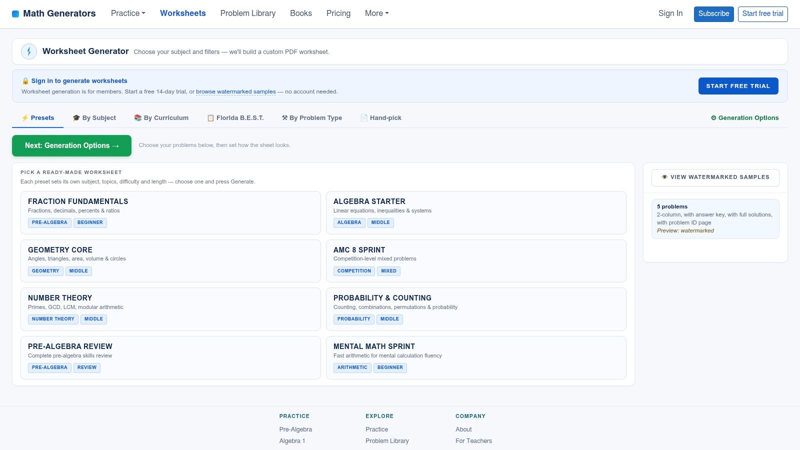Click the Math Generators blue logo icon
Viewport: 800px width, 450px height.
[x=15, y=14]
